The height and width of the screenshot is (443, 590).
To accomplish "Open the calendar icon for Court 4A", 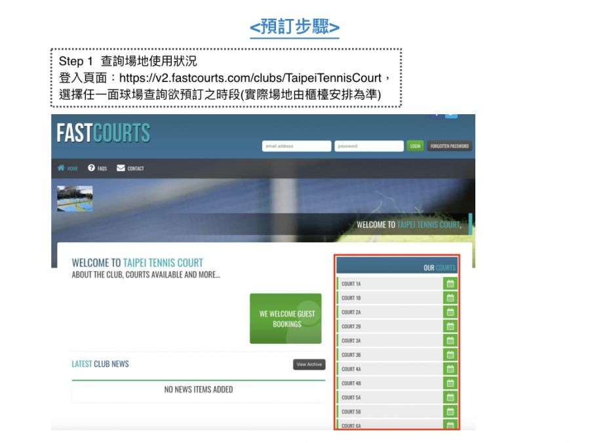I will [x=450, y=369].
